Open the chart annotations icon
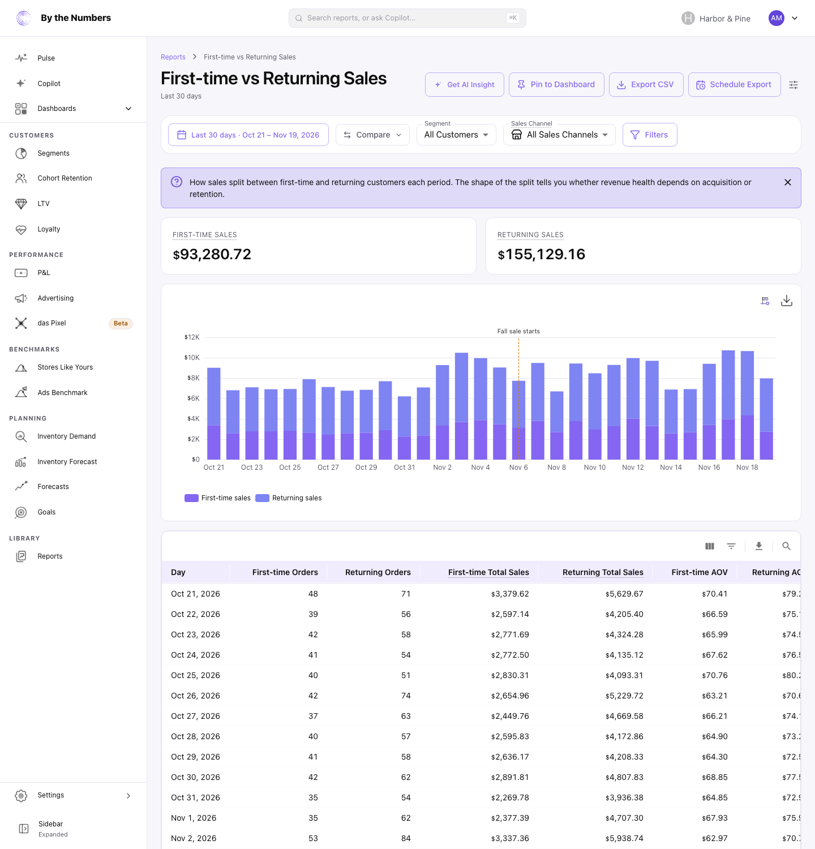815x849 pixels. click(765, 301)
